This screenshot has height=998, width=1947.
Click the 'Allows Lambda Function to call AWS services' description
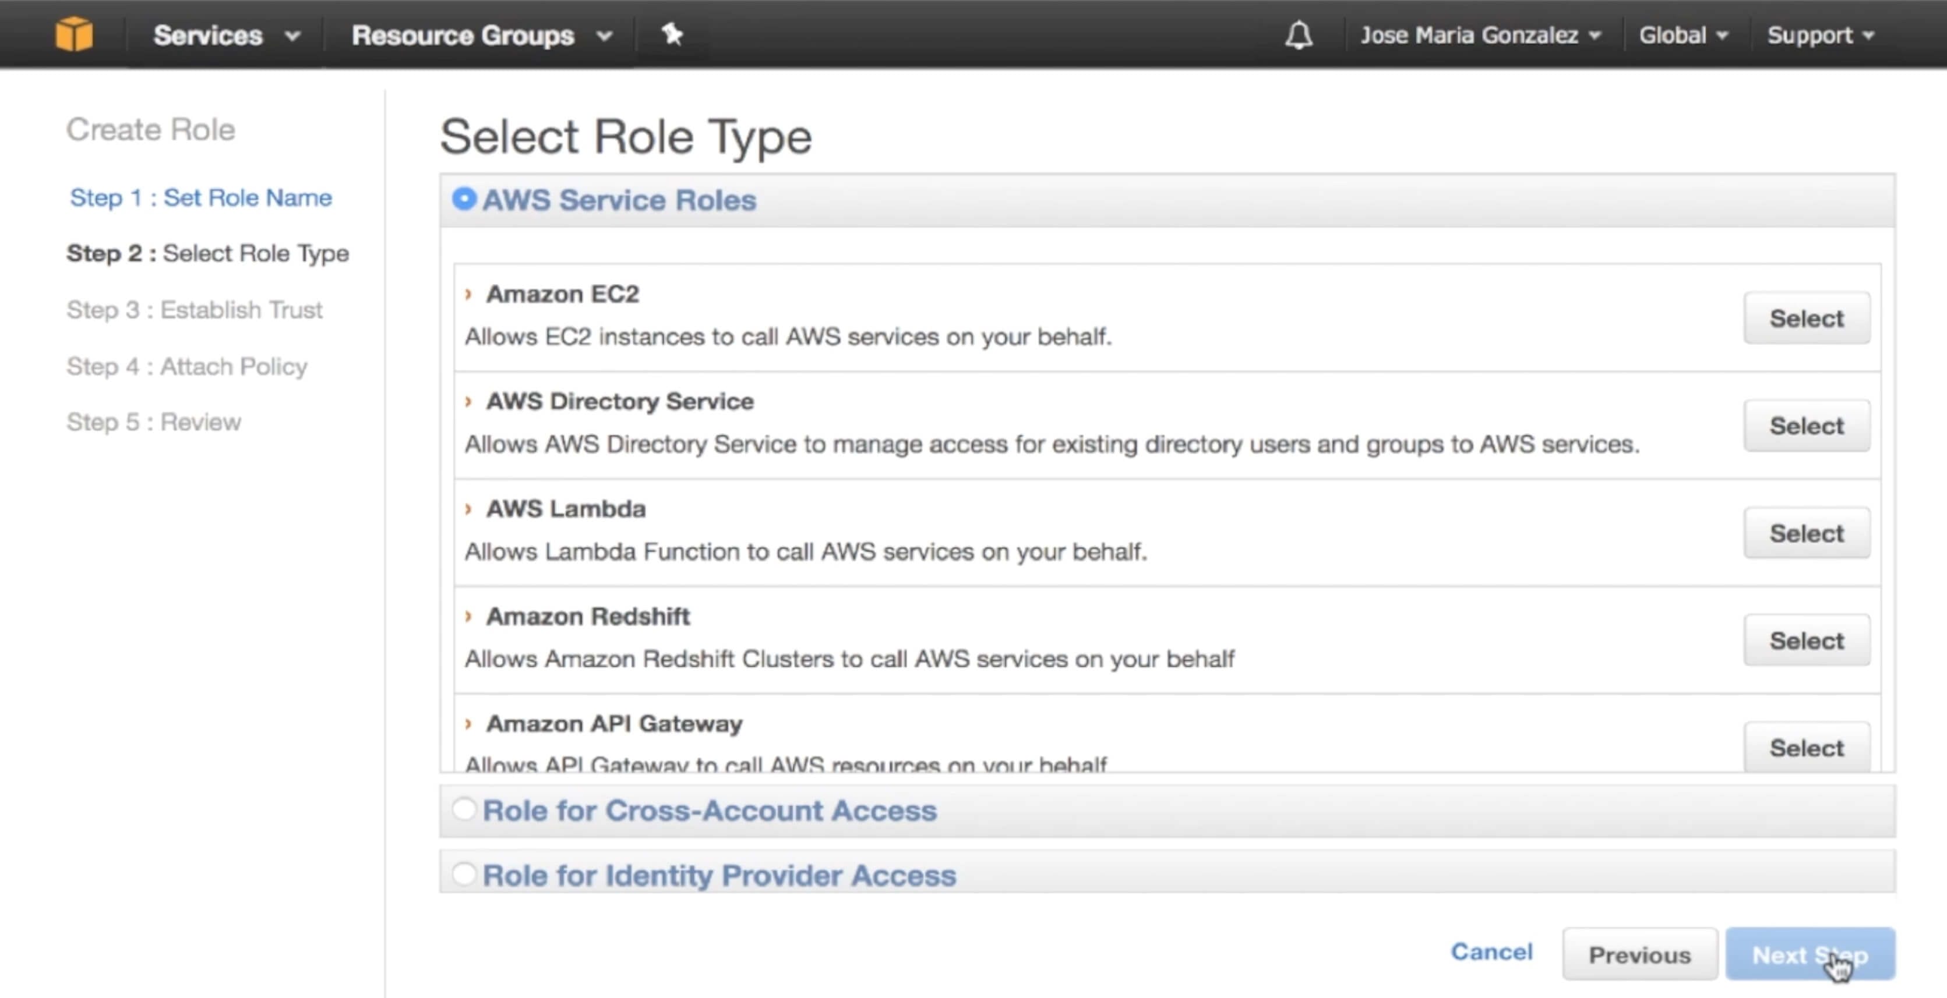click(806, 551)
